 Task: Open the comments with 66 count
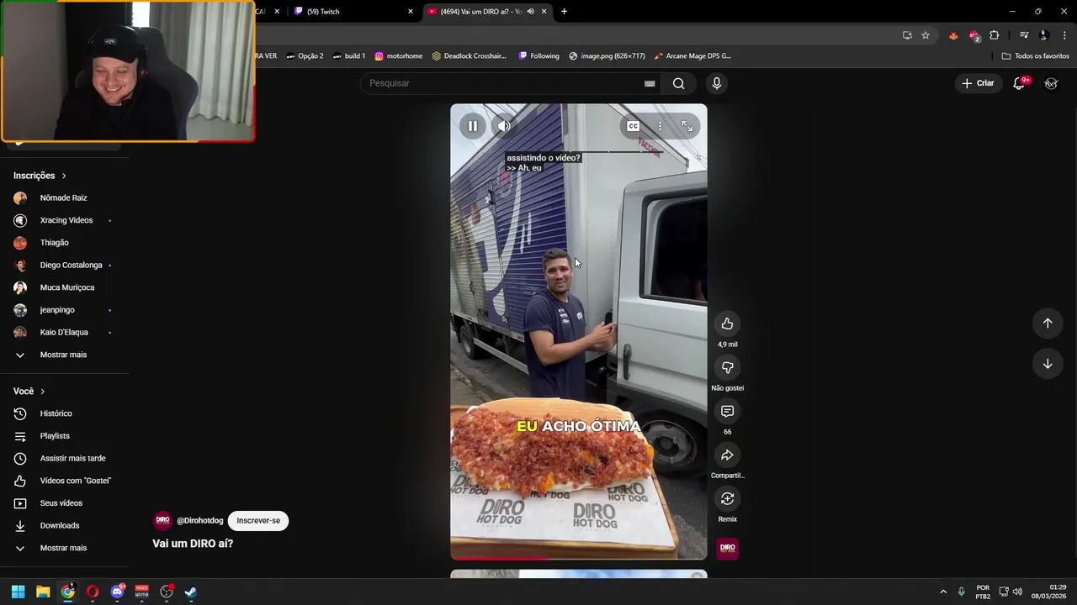(727, 412)
